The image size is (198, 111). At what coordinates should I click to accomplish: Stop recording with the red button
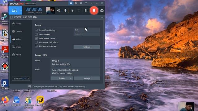94,10
